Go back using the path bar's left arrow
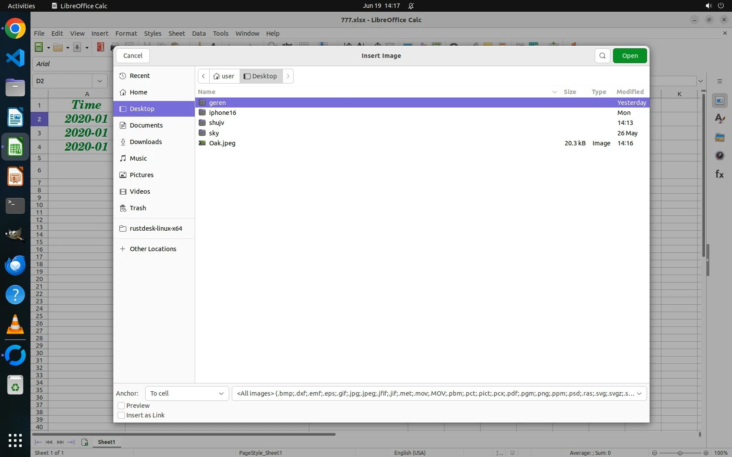The image size is (732, 457). [203, 76]
